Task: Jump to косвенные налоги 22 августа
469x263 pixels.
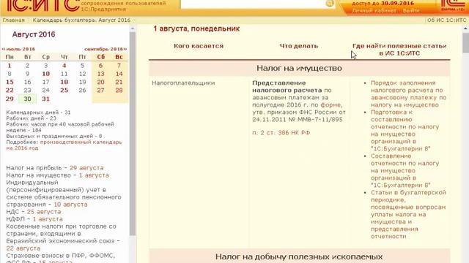Action: pyautogui.click(x=23, y=248)
